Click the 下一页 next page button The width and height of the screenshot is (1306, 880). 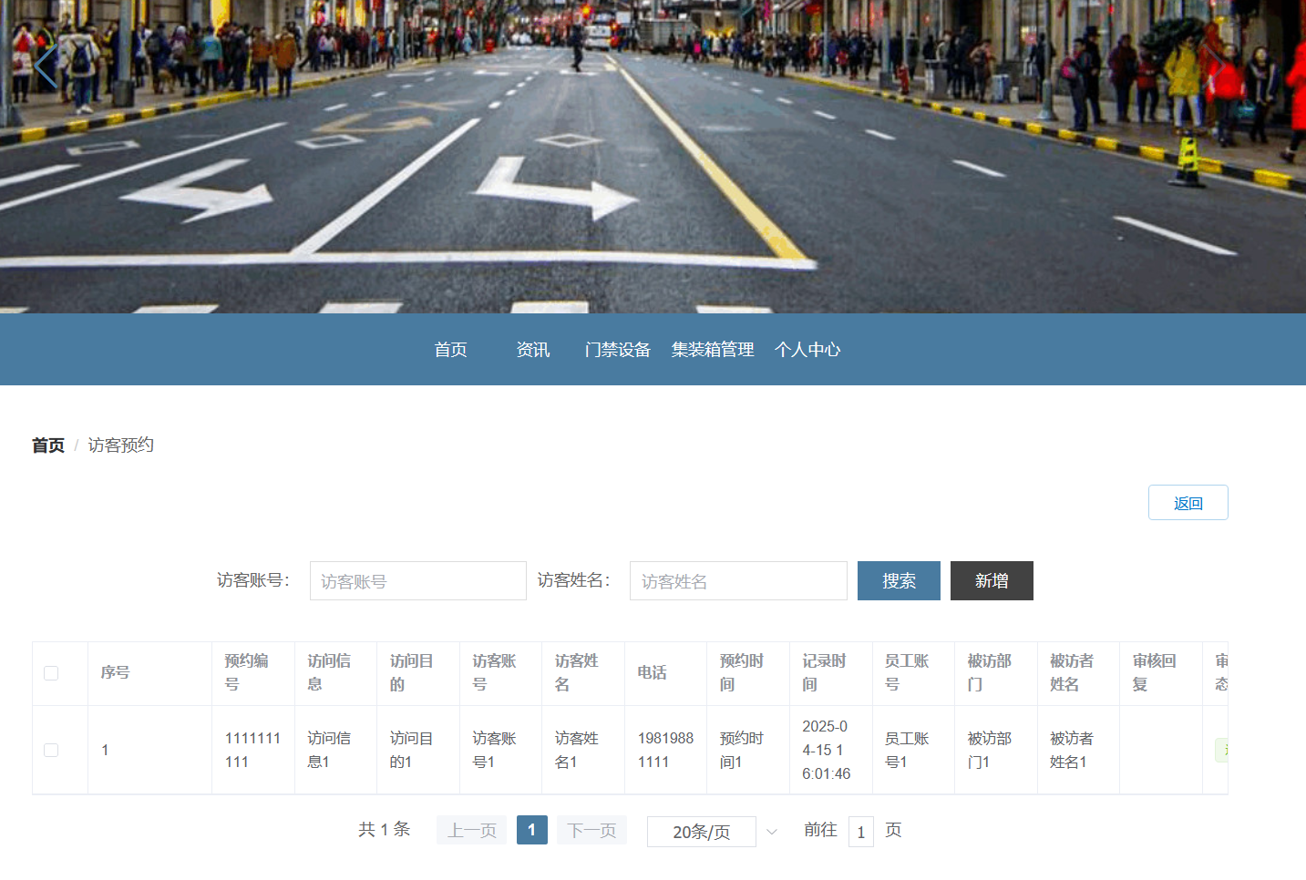click(x=591, y=831)
